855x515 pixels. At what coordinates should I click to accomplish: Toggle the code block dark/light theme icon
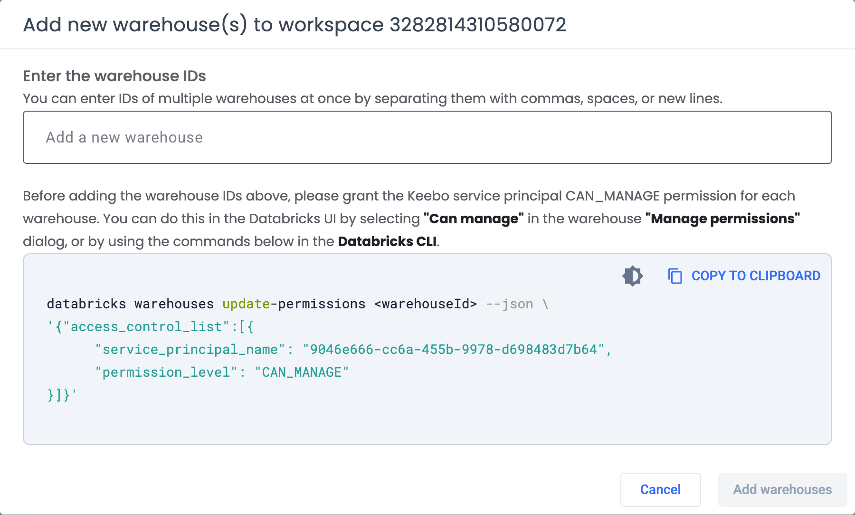tap(632, 276)
